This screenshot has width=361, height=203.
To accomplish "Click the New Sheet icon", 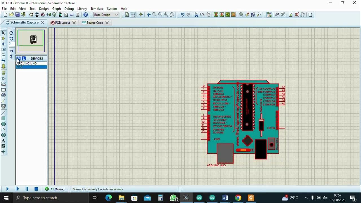I will tap(291, 15).
